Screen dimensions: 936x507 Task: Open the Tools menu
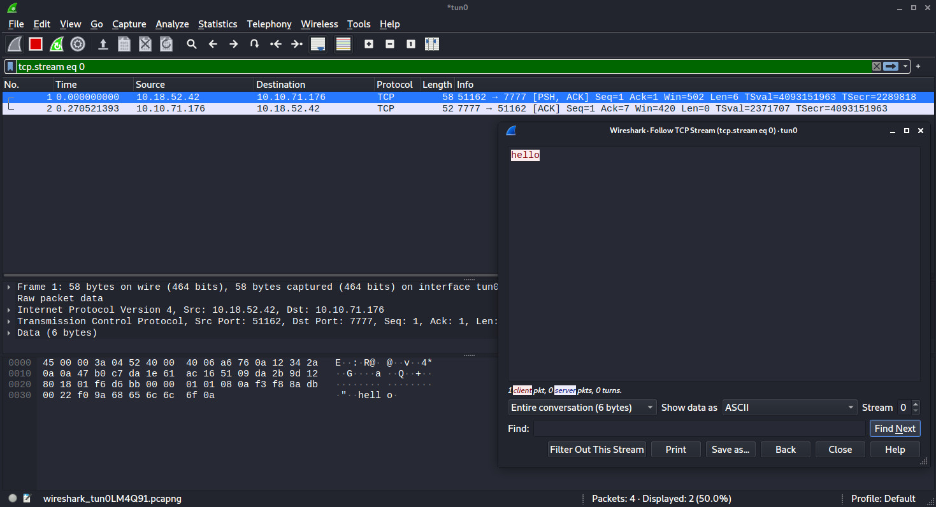click(x=359, y=24)
